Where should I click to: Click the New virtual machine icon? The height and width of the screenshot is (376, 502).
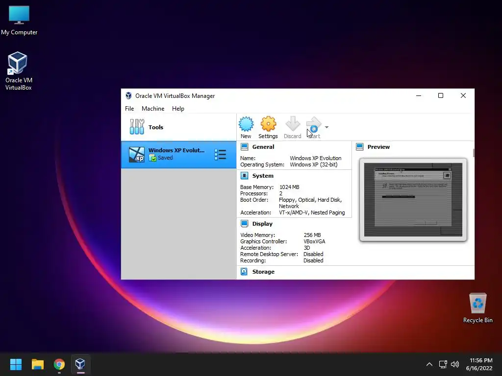click(x=246, y=124)
